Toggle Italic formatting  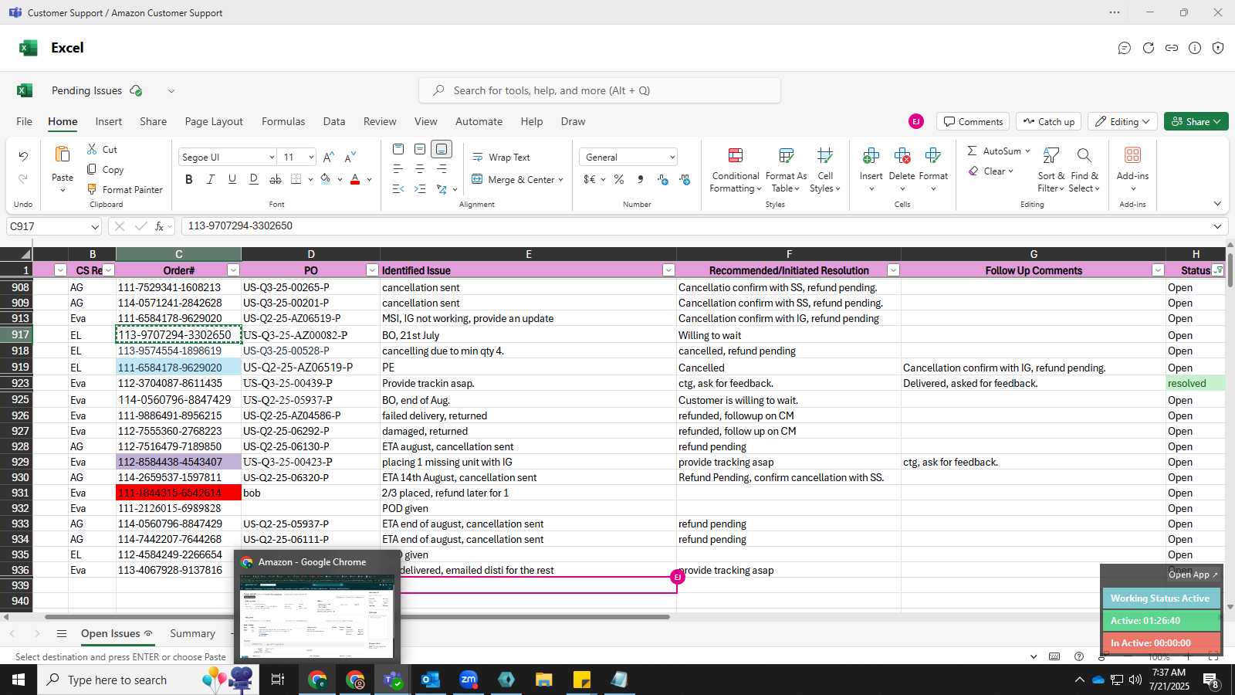(211, 179)
